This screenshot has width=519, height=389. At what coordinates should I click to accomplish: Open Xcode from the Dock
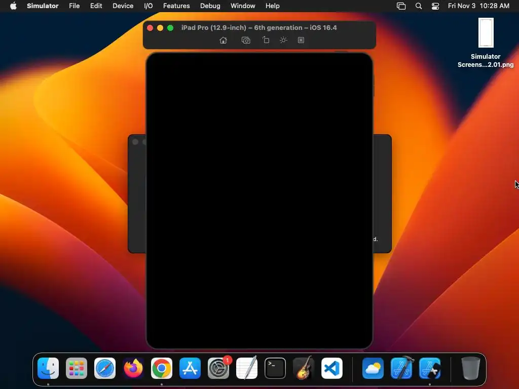point(401,368)
